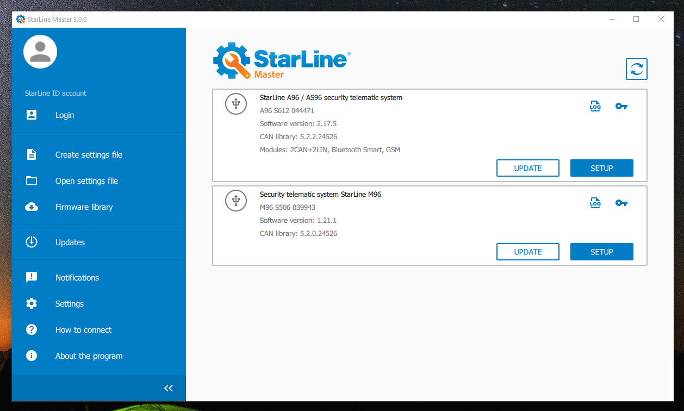Click the About the program info icon

32,356
